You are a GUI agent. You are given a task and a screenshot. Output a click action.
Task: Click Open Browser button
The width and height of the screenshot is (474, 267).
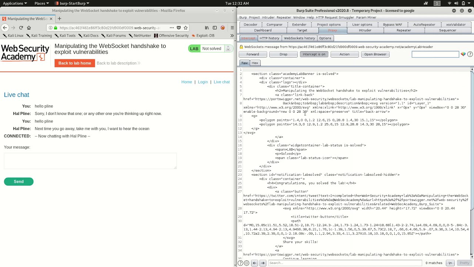(375, 54)
